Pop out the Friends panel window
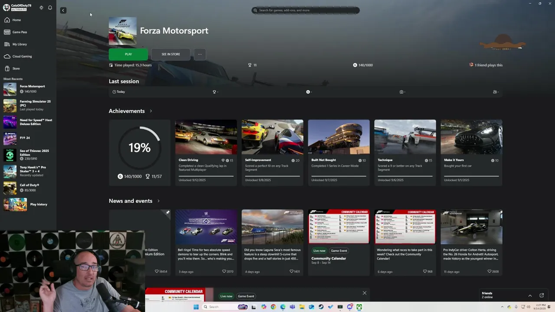The image size is (555, 312). point(542,296)
